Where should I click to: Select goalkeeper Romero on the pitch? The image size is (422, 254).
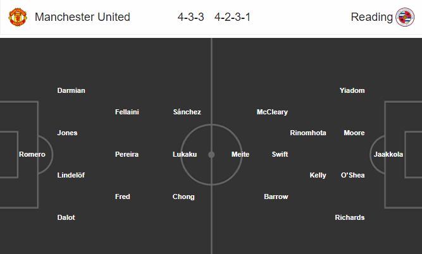tap(32, 154)
